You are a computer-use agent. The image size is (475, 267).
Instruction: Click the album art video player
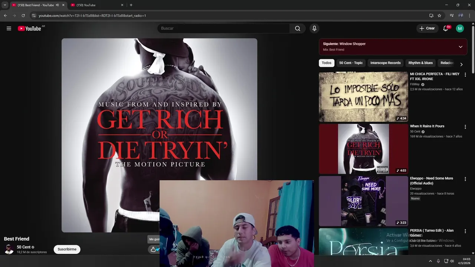(x=159, y=135)
